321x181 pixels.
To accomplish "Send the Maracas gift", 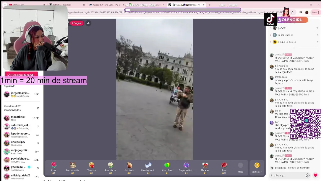I will pyautogui.click(x=205, y=168).
